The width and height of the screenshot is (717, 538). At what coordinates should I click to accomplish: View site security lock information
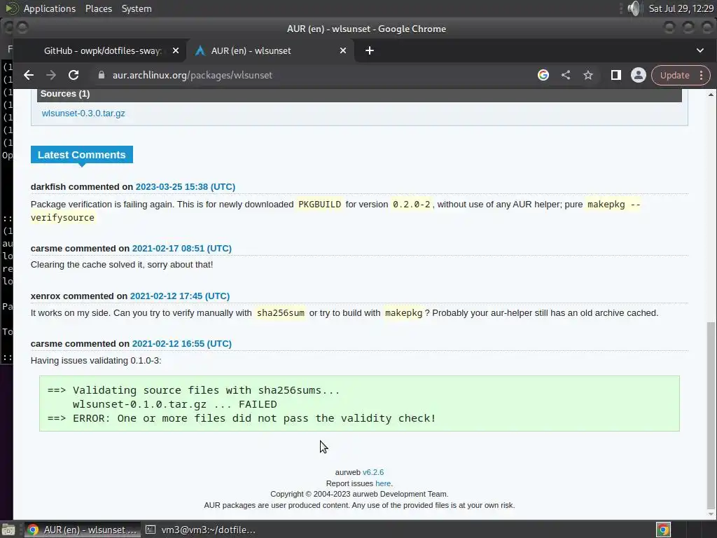pos(102,75)
